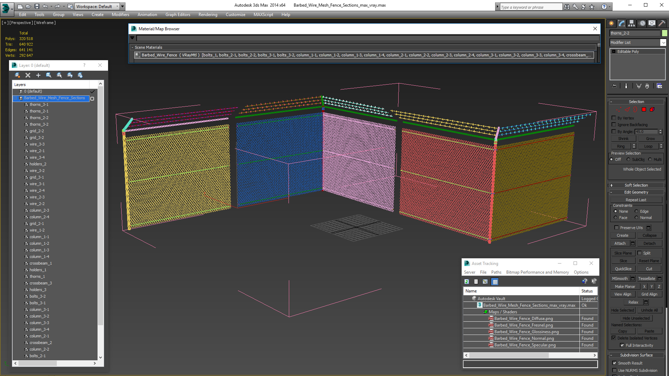Toggle Smooth Result checkbox
Image resolution: width=669 pixels, height=376 pixels.
[x=615, y=363]
